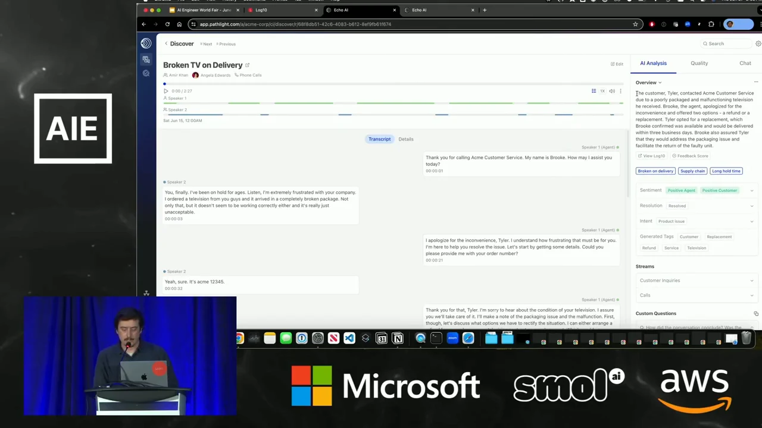Switch to the Details tab
Viewport: 762px width, 428px height.
pos(406,139)
